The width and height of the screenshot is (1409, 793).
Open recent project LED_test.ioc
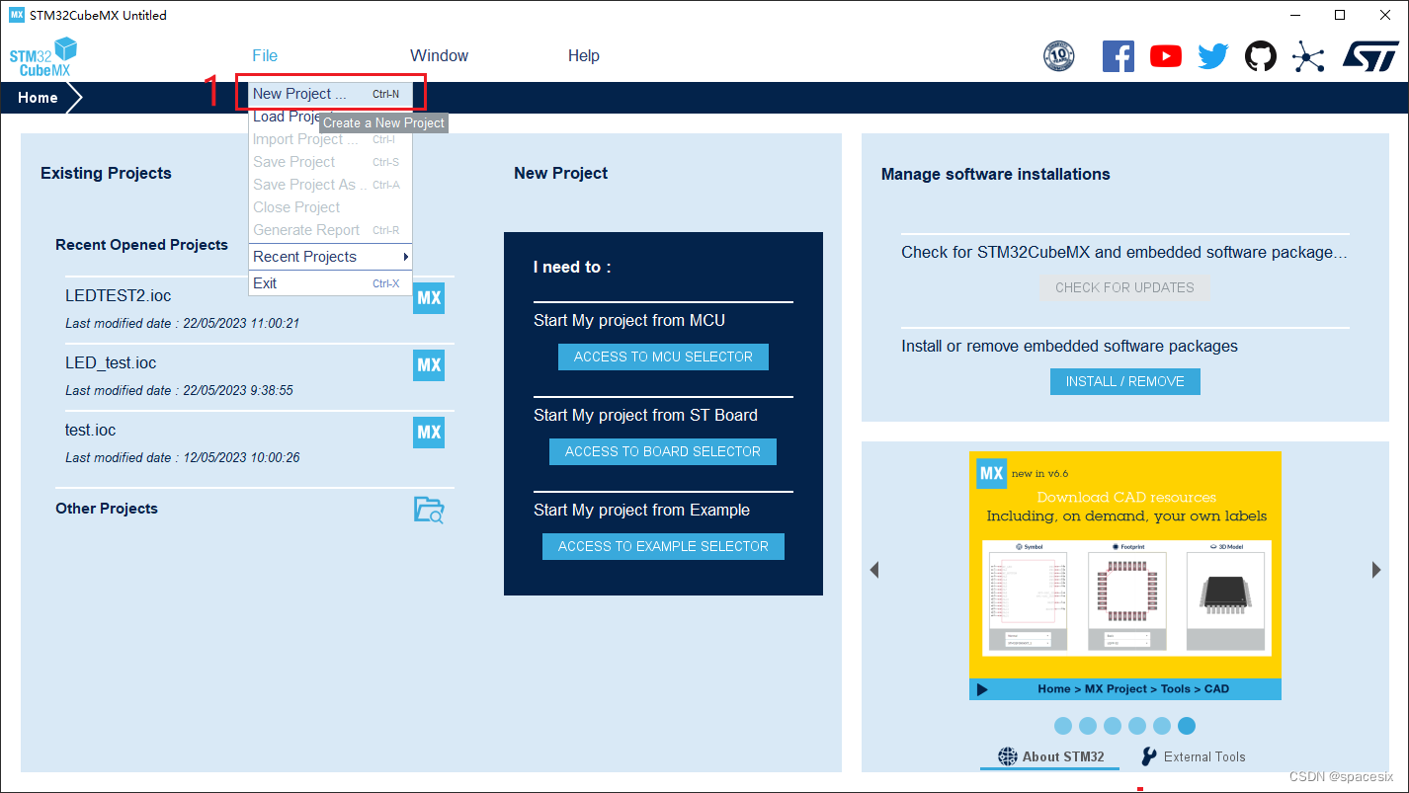pyautogui.click(x=111, y=362)
